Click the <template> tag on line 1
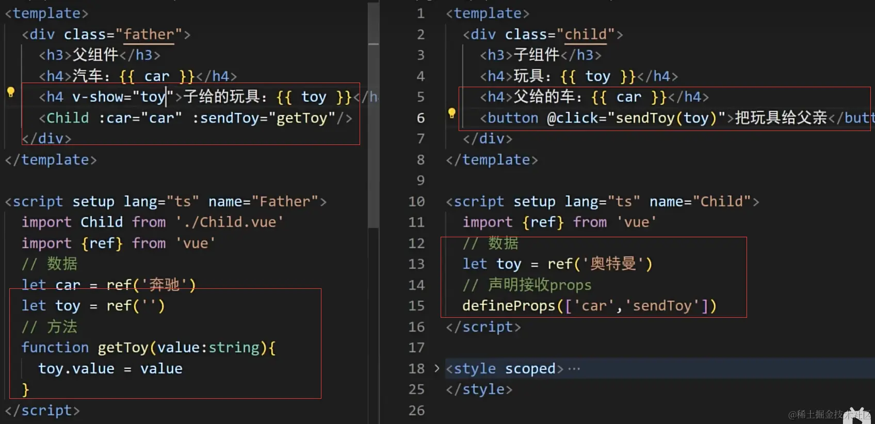 coord(488,13)
